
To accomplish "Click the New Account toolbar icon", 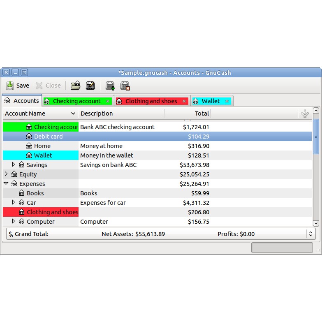I will (x=110, y=86).
